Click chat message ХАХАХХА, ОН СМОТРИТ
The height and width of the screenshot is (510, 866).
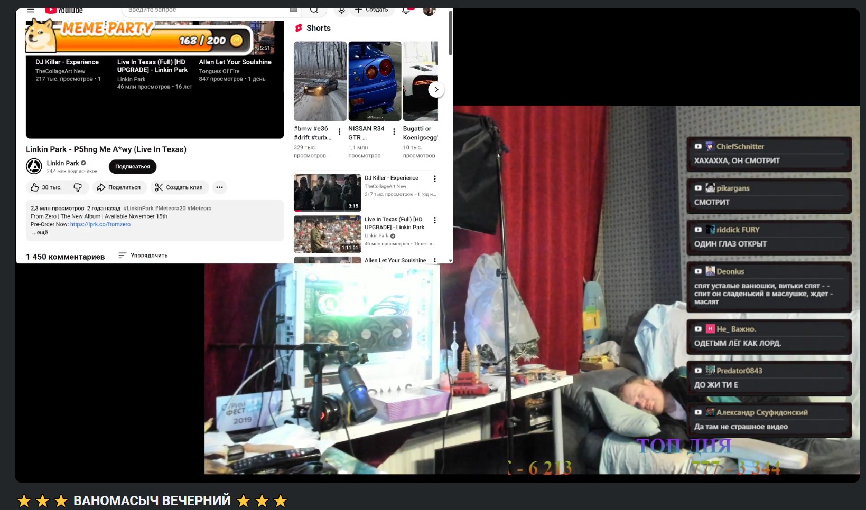click(x=737, y=160)
